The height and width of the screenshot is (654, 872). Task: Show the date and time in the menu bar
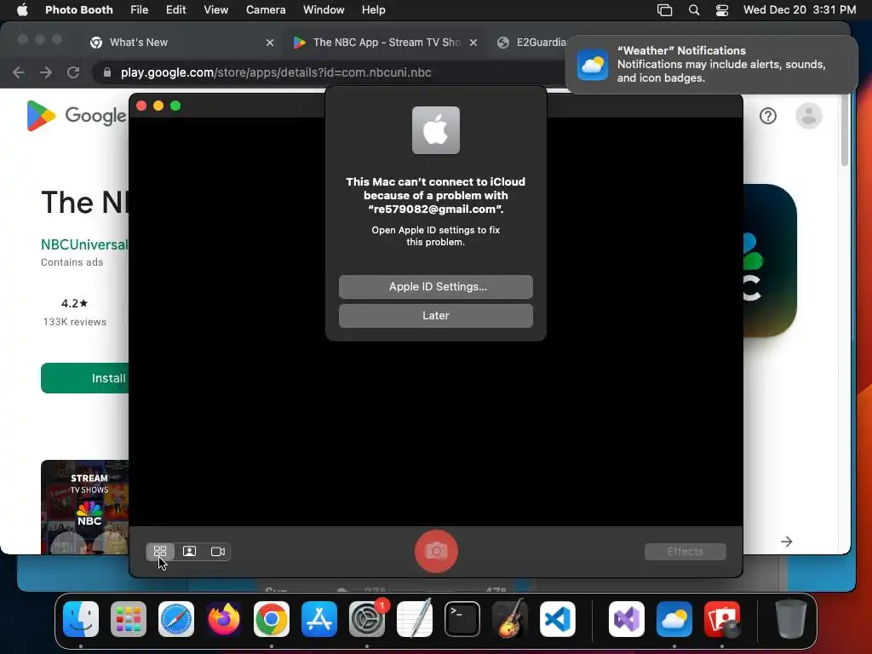(799, 9)
